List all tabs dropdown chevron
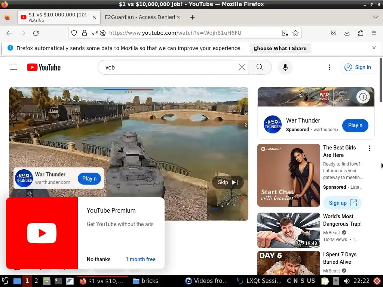This screenshot has height=287, width=383. 376,17
